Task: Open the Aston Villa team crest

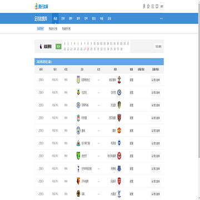Action: (x=78, y=80)
